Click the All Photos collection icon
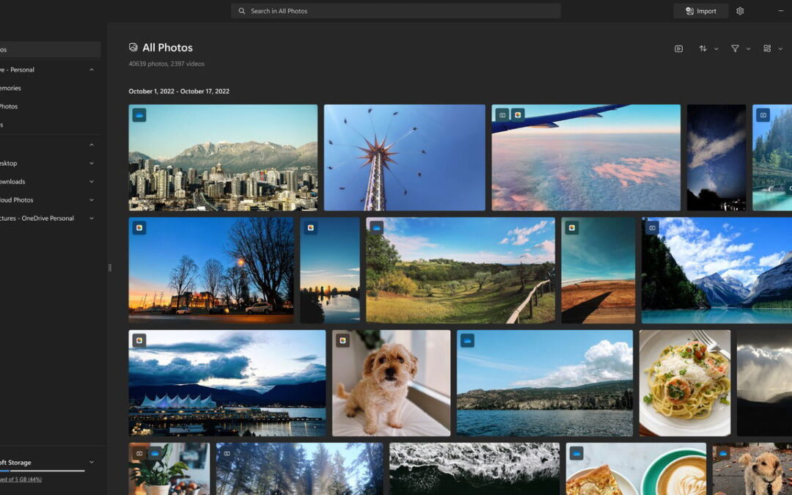This screenshot has width=792, height=495. [133, 47]
